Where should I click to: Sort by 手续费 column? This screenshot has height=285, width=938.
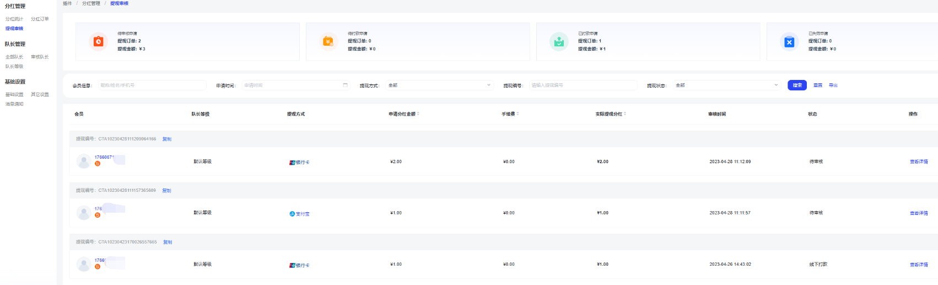(x=518, y=114)
